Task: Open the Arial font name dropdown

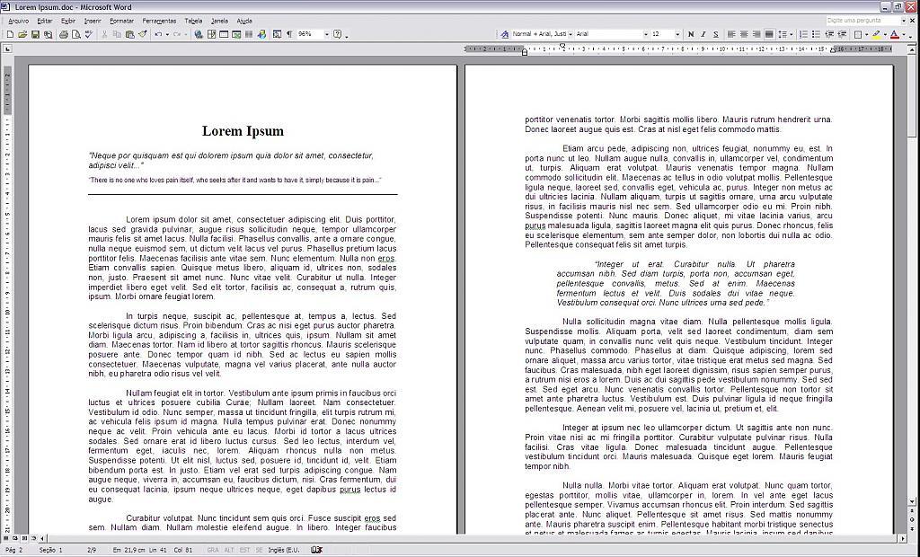Action: pos(646,35)
